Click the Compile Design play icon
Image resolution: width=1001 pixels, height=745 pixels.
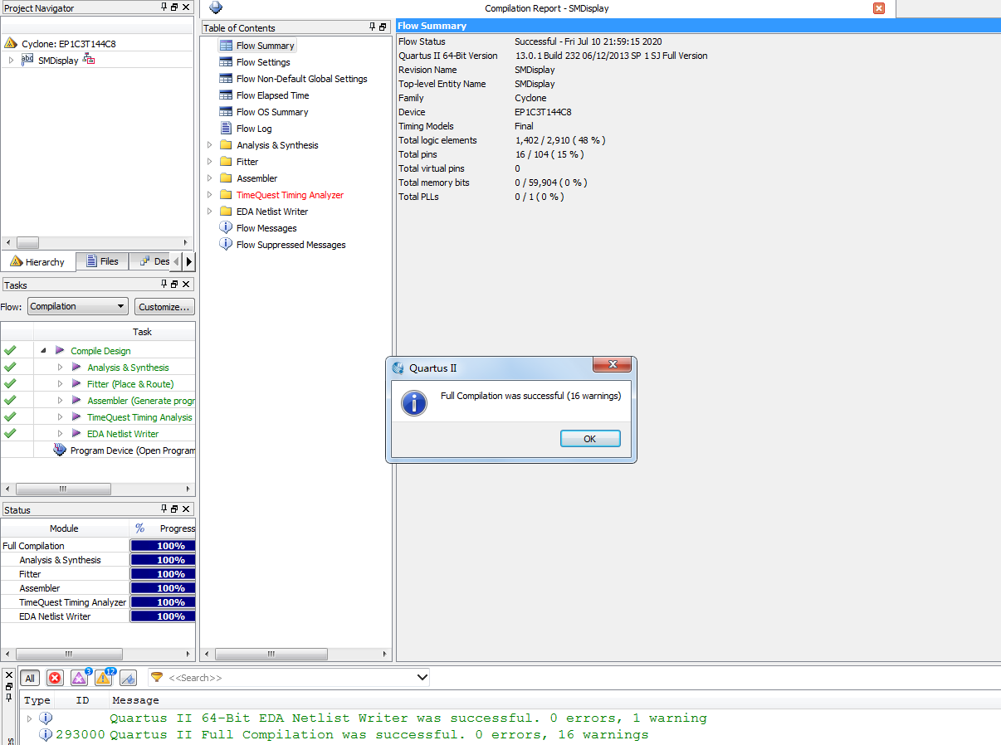point(60,351)
